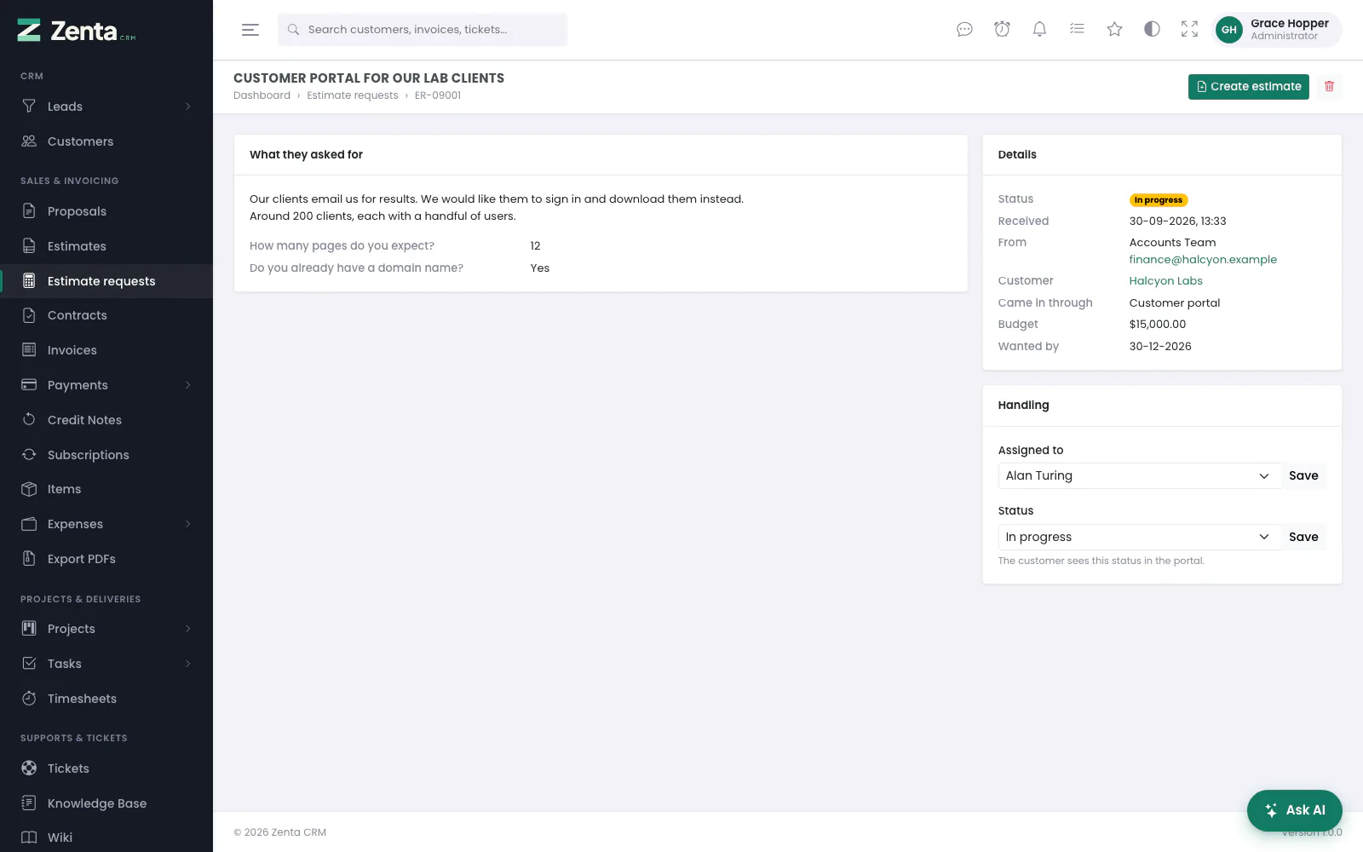This screenshot has width=1363, height=852.
Task: Open Estimates in the sidebar
Action: (x=106, y=246)
